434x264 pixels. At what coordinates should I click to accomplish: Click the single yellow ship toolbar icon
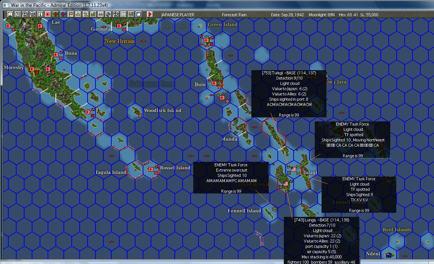[x=78, y=14]
